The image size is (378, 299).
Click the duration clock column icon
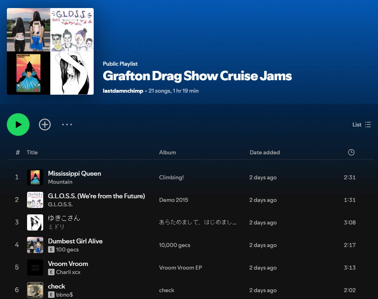[x=351, y=152]
